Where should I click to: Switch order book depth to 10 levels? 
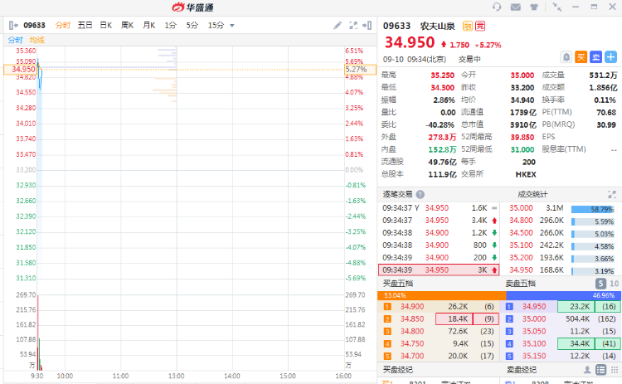click(x=614, y=284)
